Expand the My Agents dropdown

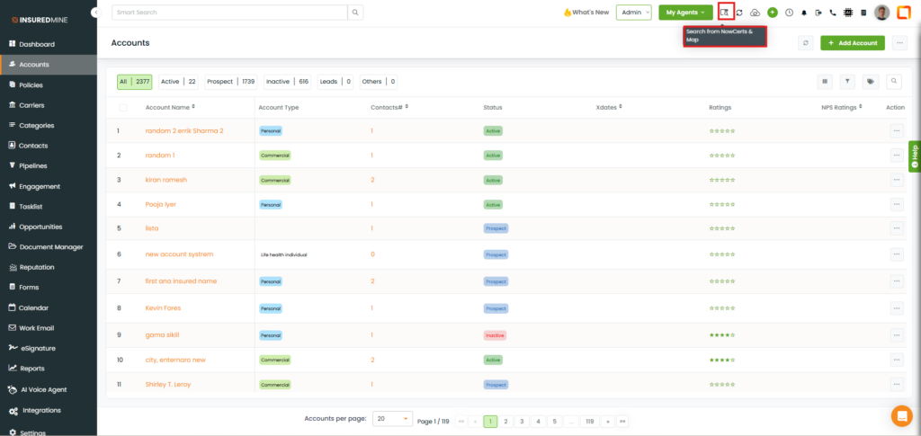point(685,13)
